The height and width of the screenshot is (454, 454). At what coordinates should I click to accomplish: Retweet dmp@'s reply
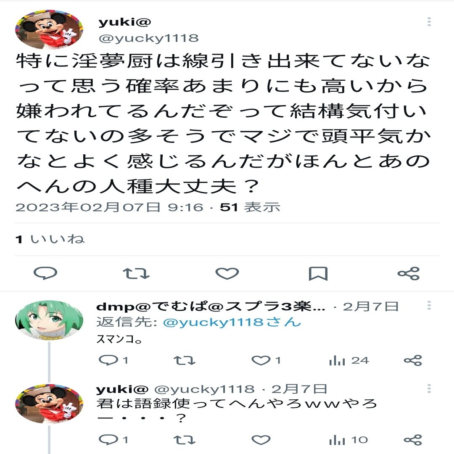point(185,361)
